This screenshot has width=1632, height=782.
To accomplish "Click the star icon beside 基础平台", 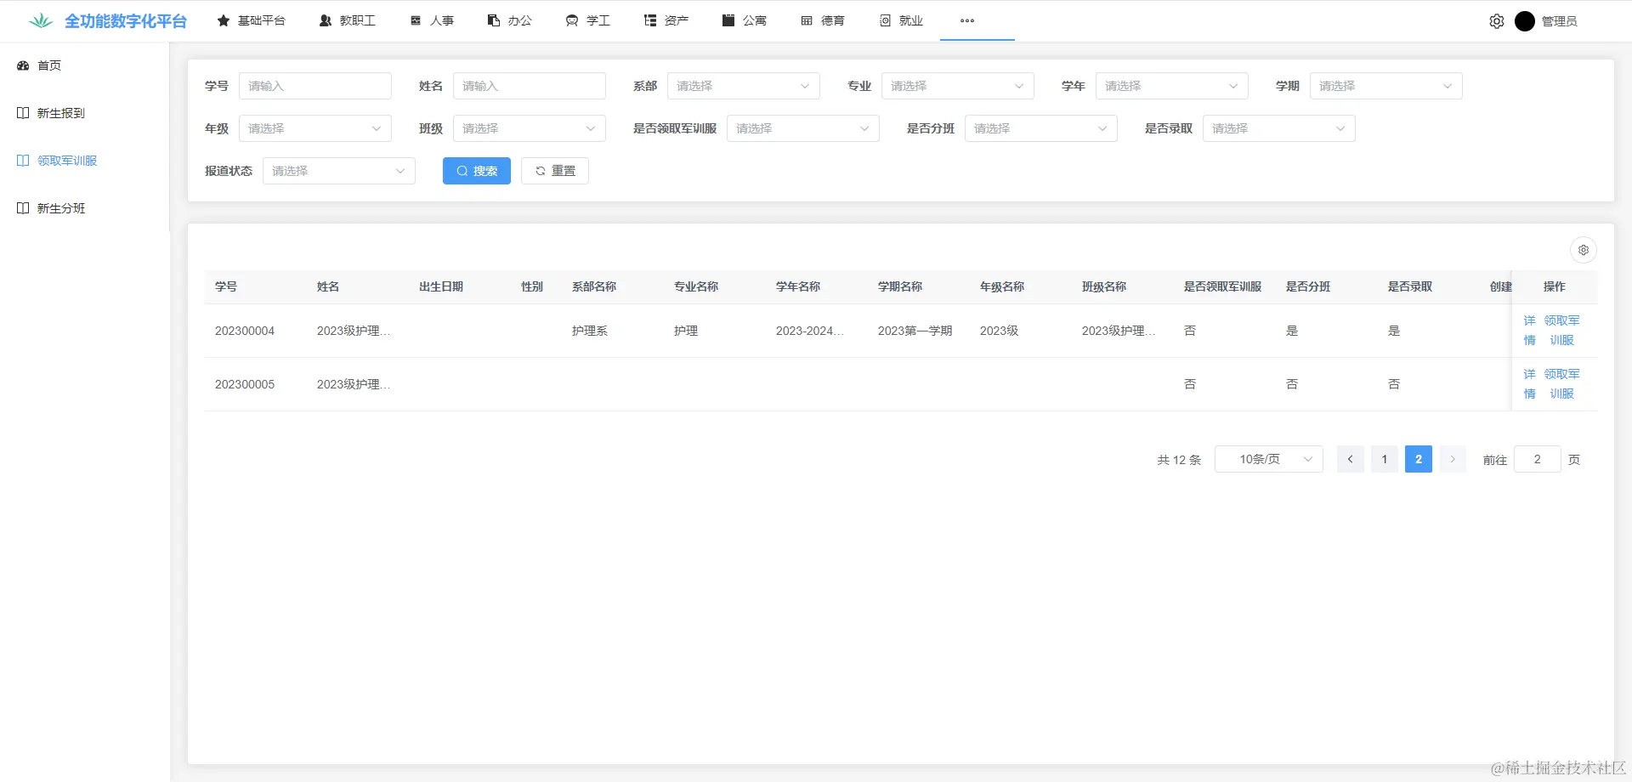I will (224, 20).
